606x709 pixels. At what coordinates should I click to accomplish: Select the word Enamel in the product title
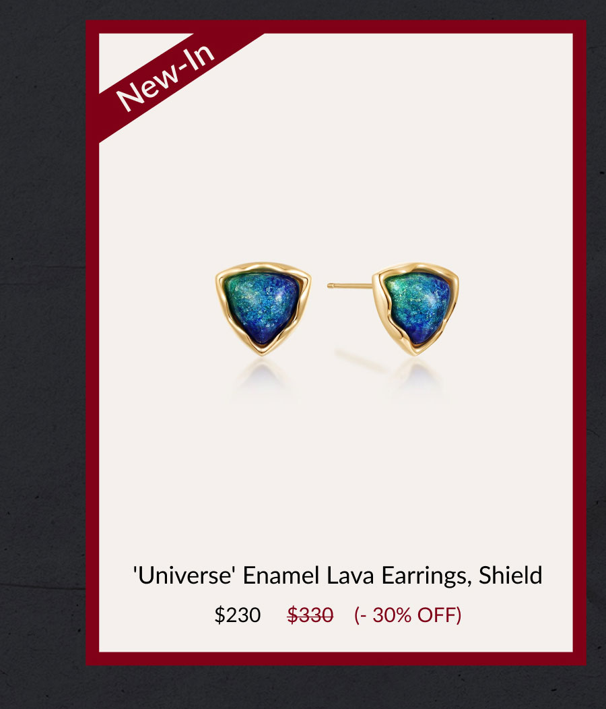281,575
